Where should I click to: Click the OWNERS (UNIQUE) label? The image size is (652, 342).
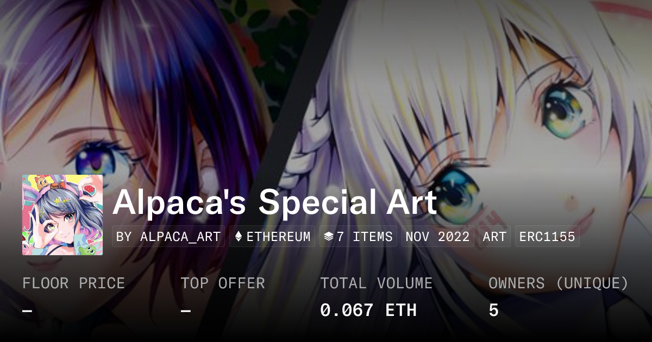coord(559,283)
